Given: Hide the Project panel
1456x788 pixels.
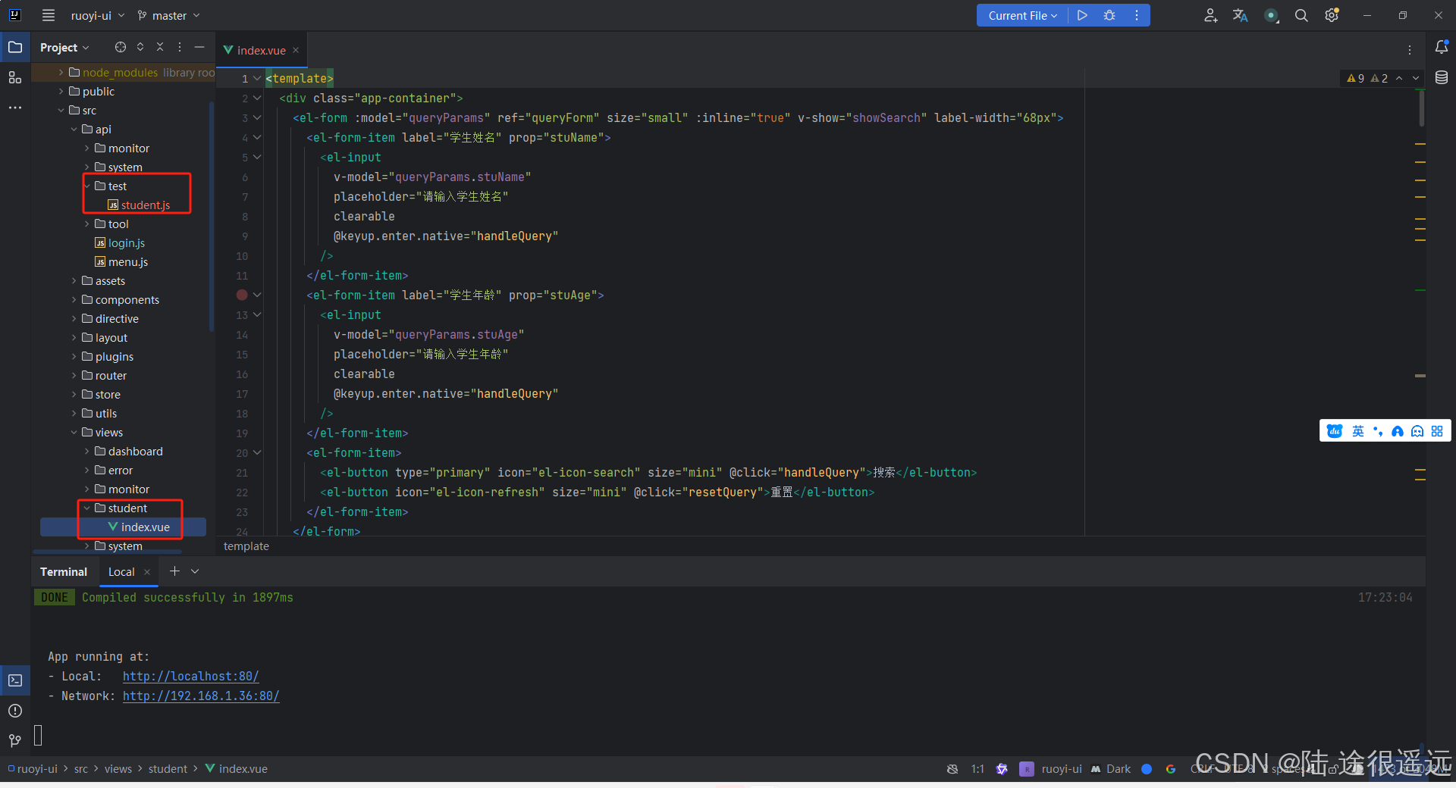Looking at the screenshot, I should (x=199, y=47).
